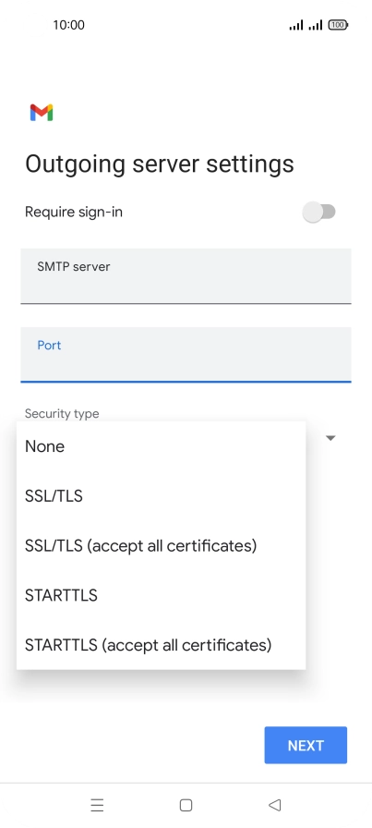Pick the STARTTLS option
Image resolution: width=372 pixels, height=828 pixels.
pyautogui.click(x=161, y=595)
